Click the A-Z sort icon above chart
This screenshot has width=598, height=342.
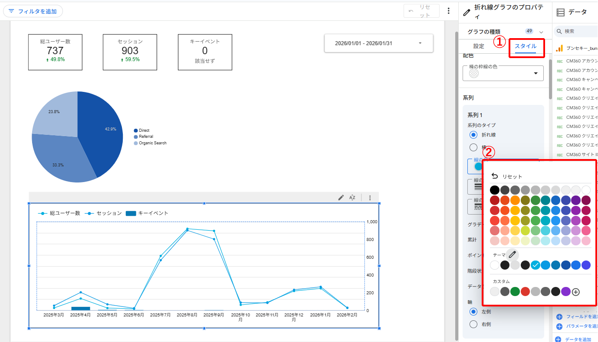coord(352,198)
